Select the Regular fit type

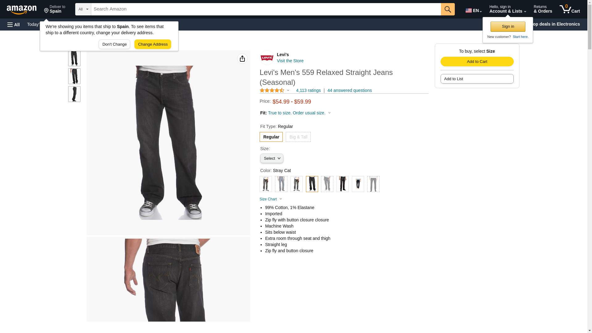click(271, 137)
